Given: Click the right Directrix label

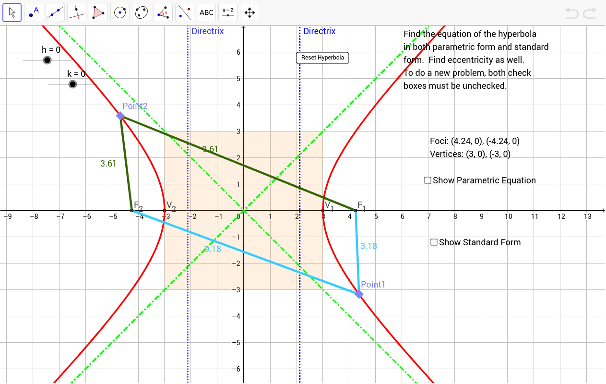Looking at the screenshot, I should (320, 31).
